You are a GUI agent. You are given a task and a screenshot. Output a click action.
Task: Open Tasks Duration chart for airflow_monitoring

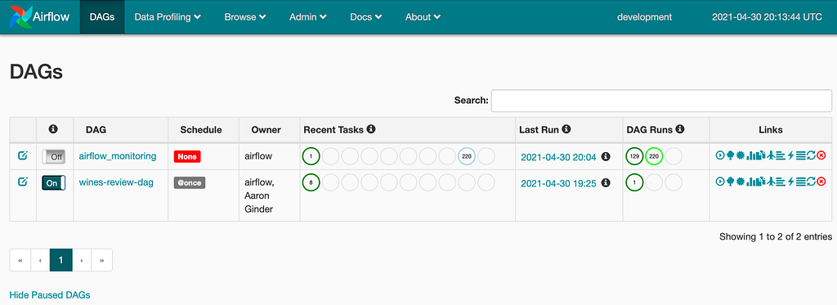751,155
